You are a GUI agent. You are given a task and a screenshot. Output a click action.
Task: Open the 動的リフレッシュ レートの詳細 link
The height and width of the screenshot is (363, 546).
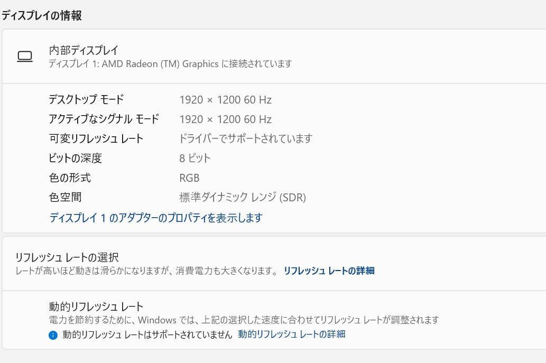click(x=290, y=333)
